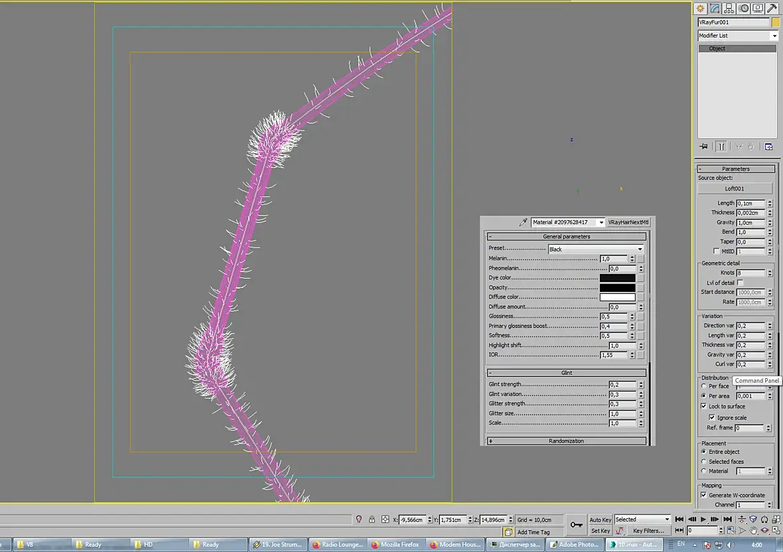Viewport: 783px width, 552px height.
Task: Select the Pan hand viewport tool
Action: click(754, 530)
